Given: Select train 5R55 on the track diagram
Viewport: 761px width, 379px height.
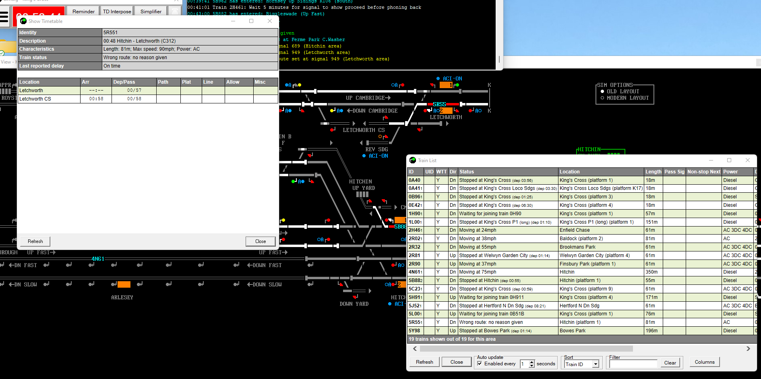Looking at the screenshot, I should click(x=439, y=104).
